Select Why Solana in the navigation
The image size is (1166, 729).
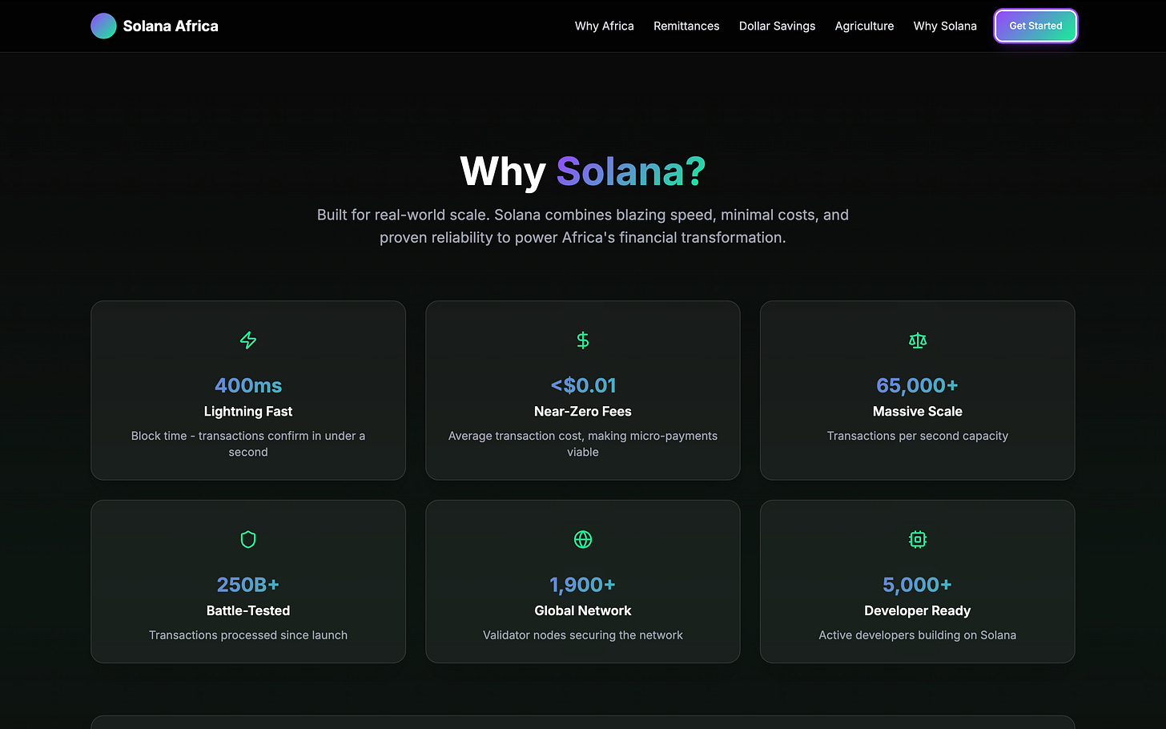[945, 26]
